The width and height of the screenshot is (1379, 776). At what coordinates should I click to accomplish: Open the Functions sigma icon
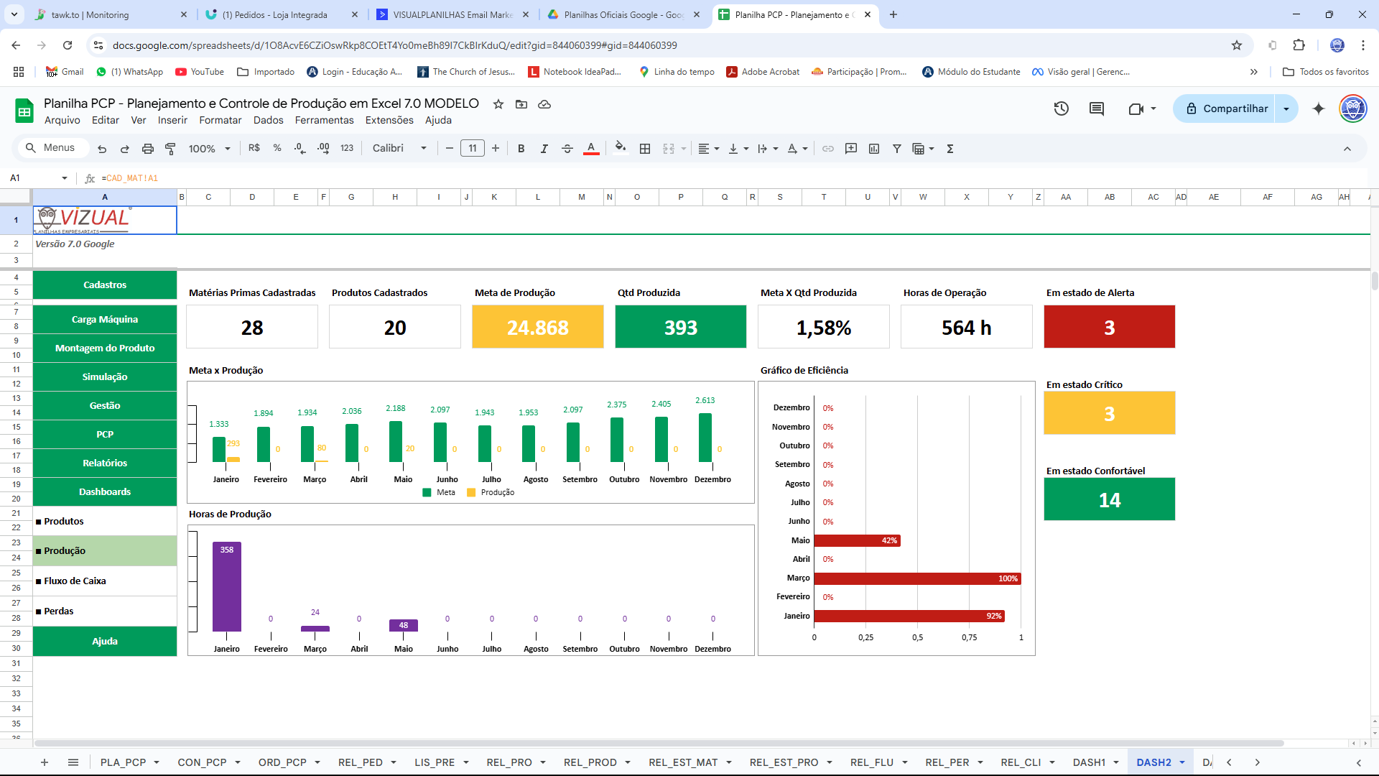coord(950,149)
